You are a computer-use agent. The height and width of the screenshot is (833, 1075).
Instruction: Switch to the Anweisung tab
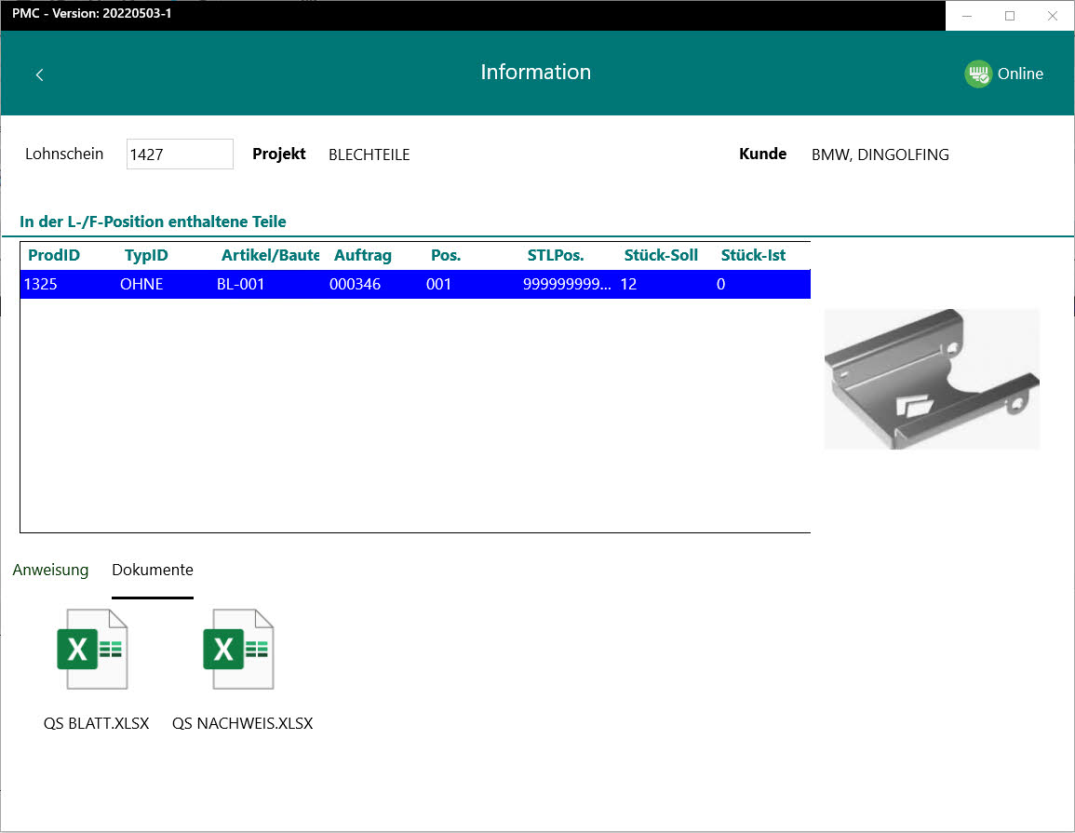[51, 570]
